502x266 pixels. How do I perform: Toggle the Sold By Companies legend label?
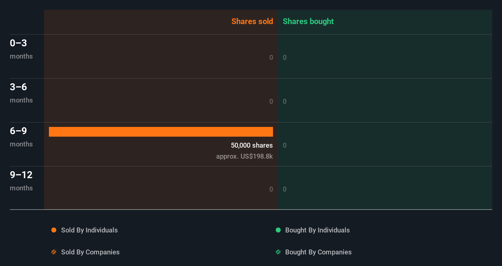click(90, 252)
